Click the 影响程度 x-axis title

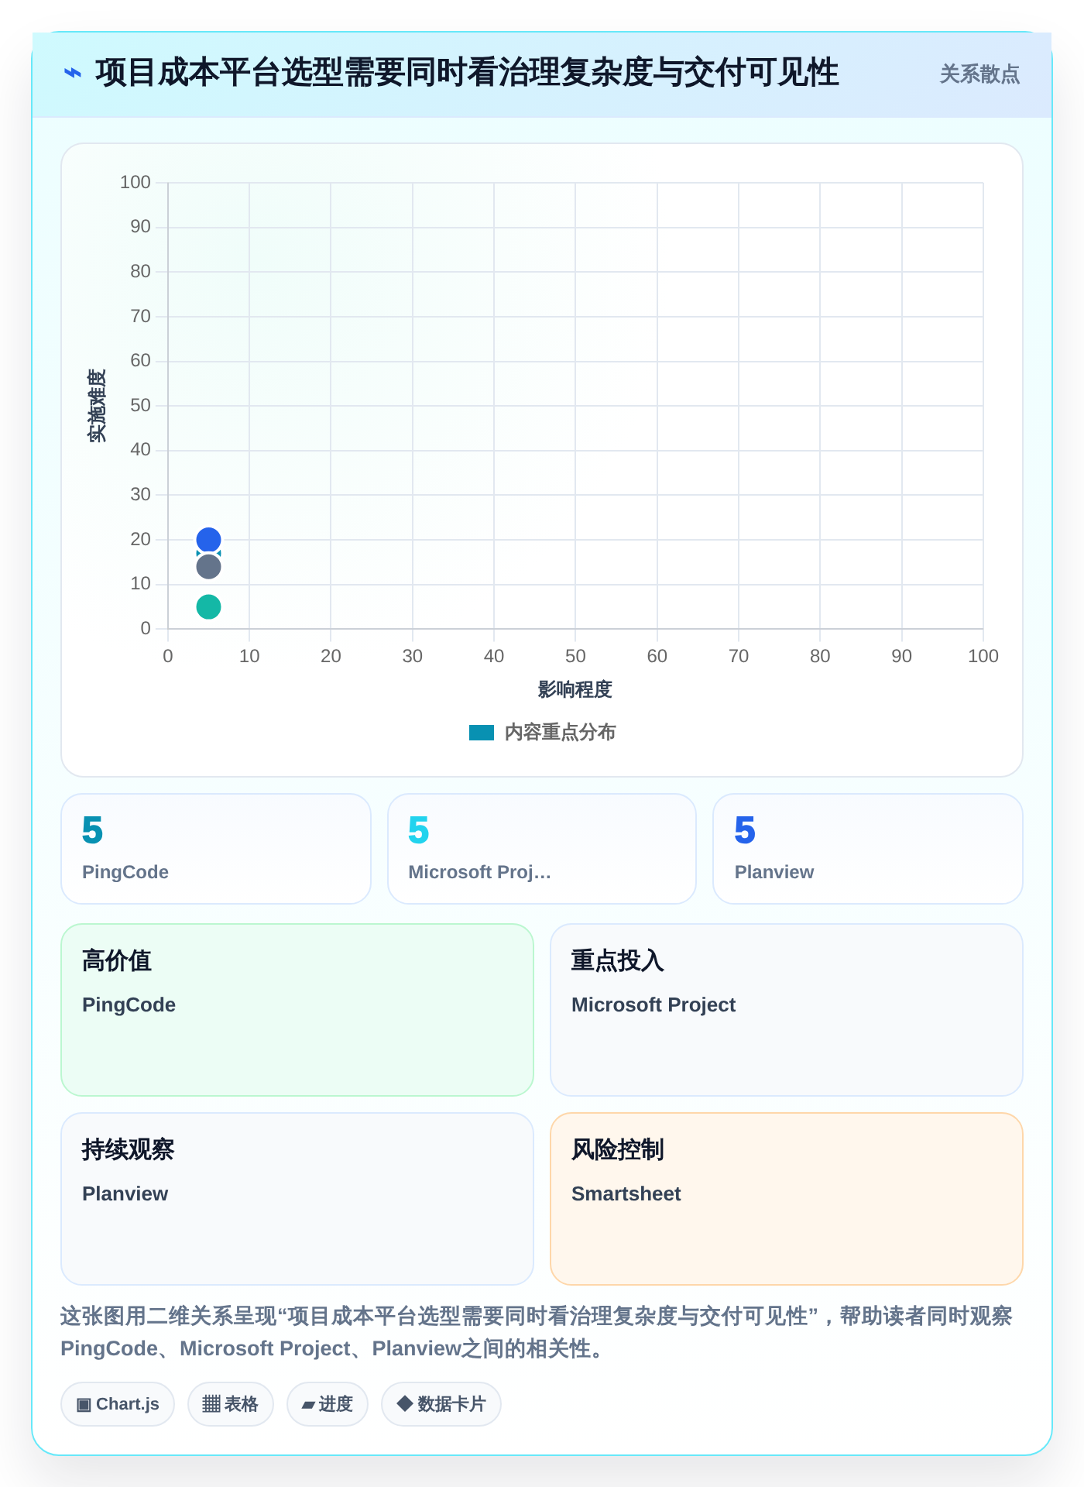click(575, 689)
